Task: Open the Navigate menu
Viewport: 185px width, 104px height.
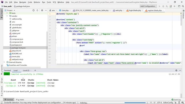Action: pyautogui.click(x=23, y=2)
